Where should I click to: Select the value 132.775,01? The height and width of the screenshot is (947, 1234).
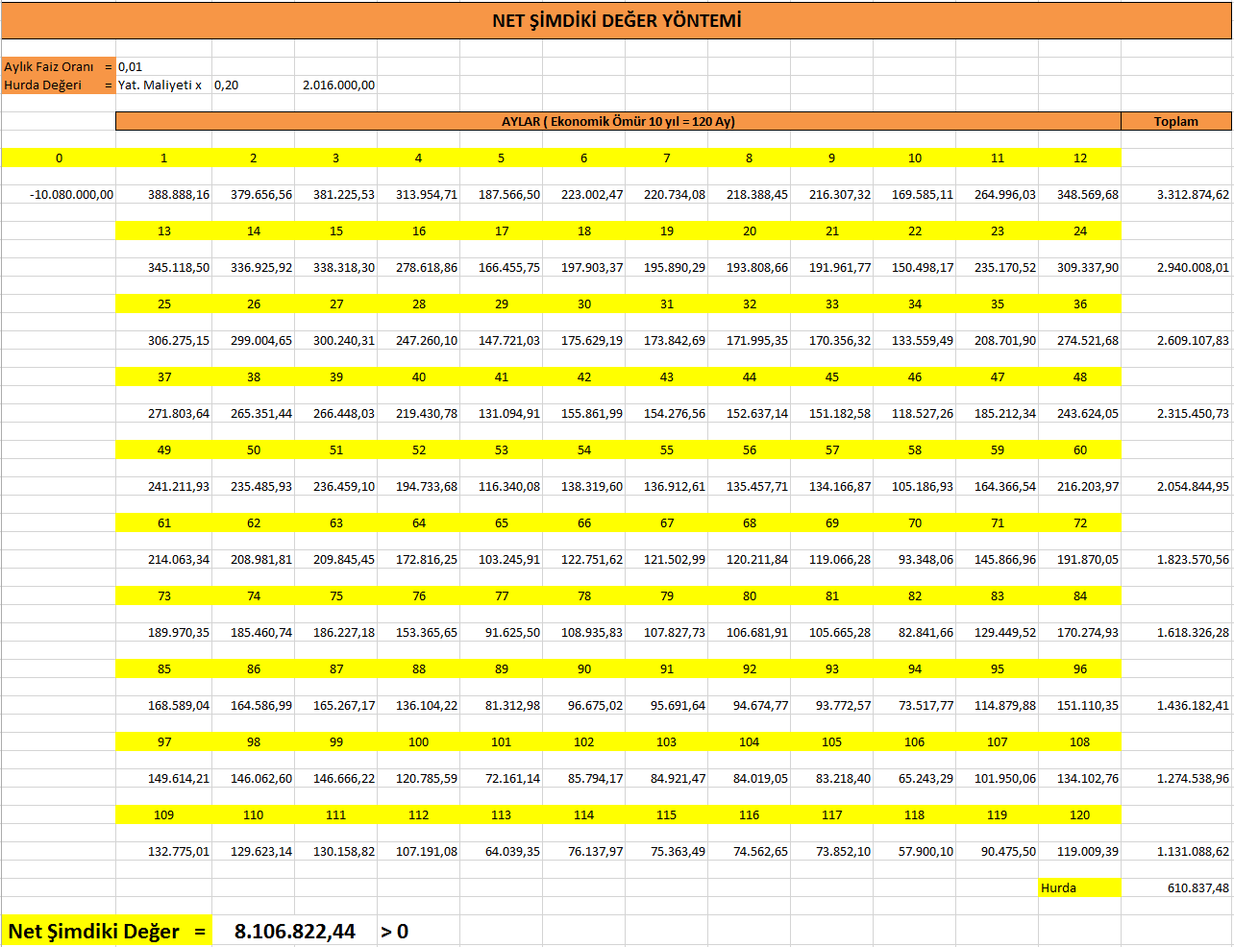(178, 852)
